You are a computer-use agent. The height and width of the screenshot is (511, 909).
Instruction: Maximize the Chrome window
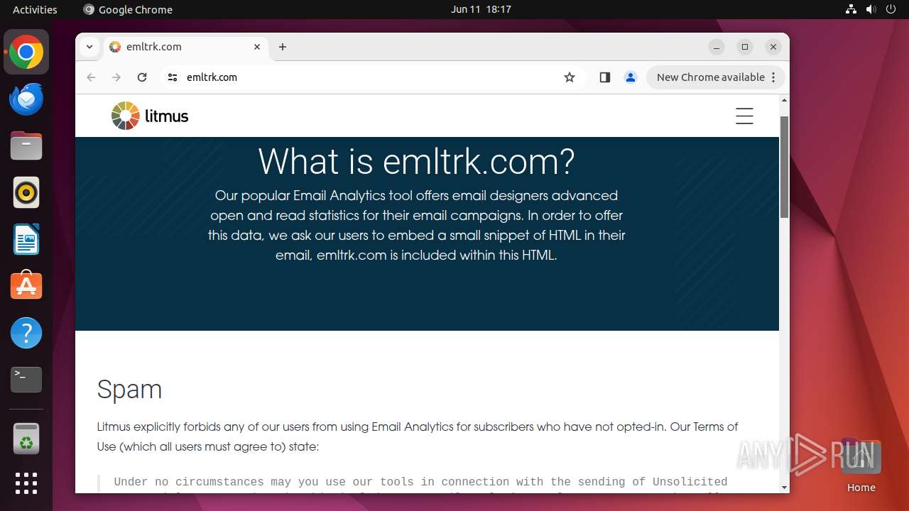click(745, 47)
